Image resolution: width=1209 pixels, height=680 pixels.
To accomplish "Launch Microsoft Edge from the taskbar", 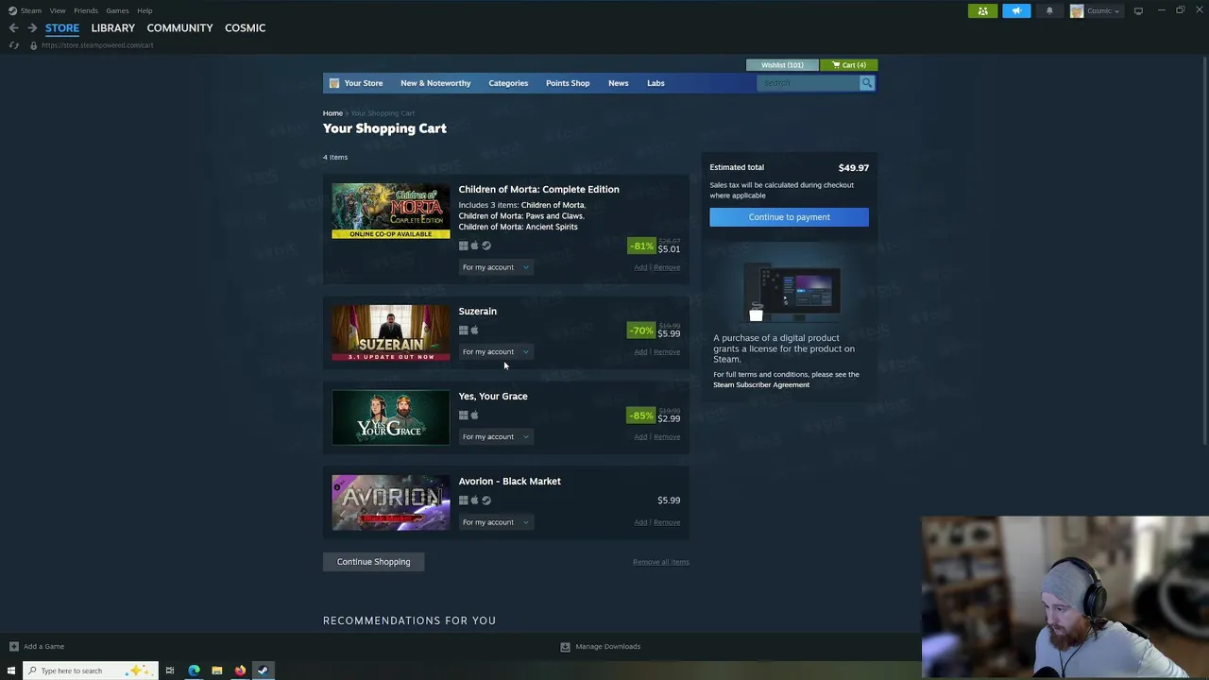I will pyautogui.click(x=194, y=671).
